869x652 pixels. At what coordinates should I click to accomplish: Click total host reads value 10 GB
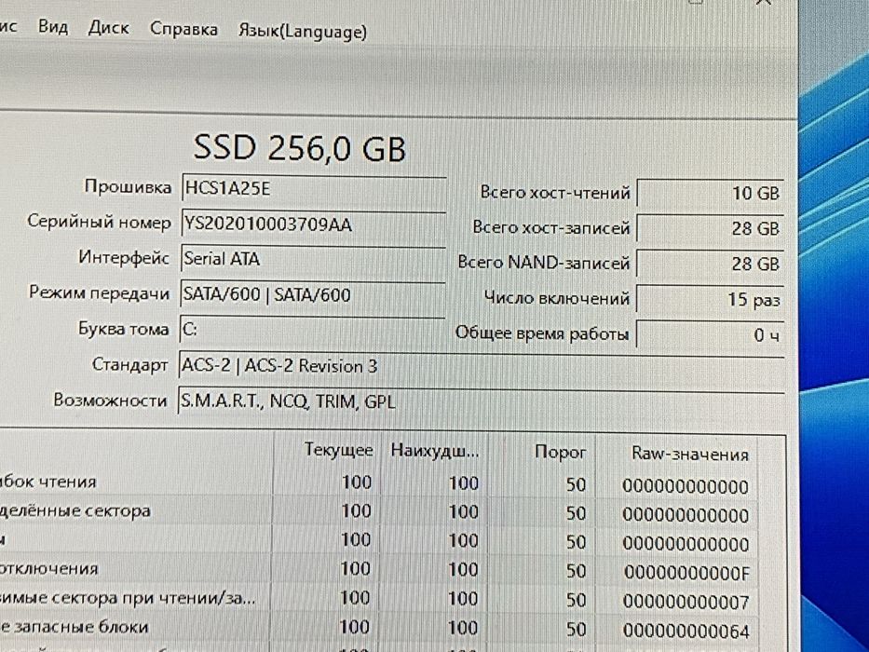(710, 193)
